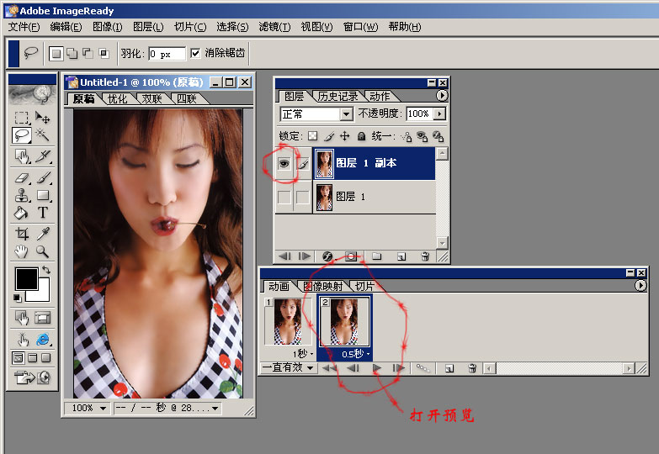The image size is (659, 454).
Task: Click the trash icon in layers panel
Action: click(425, 256)
